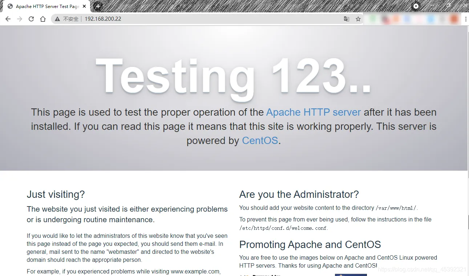Open the browser home page
Screen dimensions: 469x276
43,19
